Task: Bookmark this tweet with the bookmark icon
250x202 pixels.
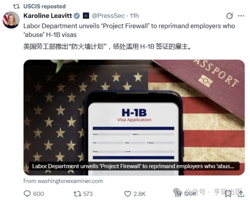Action: pos(228,194)
